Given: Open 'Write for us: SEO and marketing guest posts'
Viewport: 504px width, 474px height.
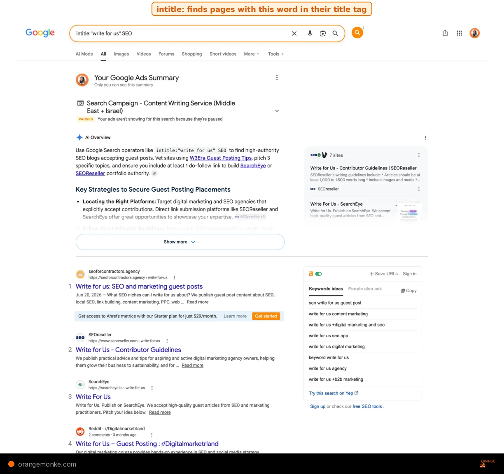Looking at the screenshot, I should tap(139, 286).
